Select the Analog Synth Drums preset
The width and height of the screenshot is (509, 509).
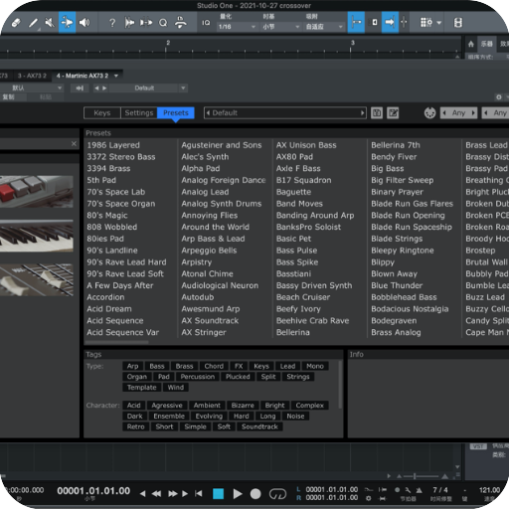222,204
